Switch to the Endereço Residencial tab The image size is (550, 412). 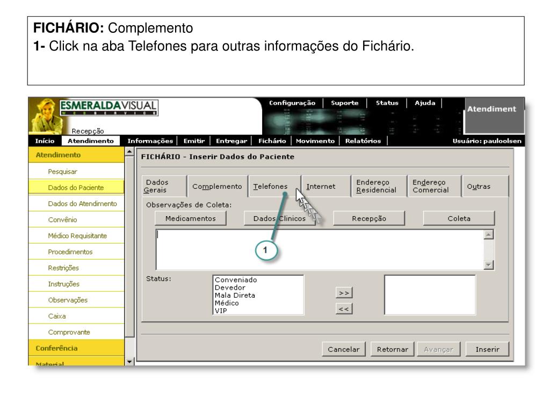pos(379,186)
